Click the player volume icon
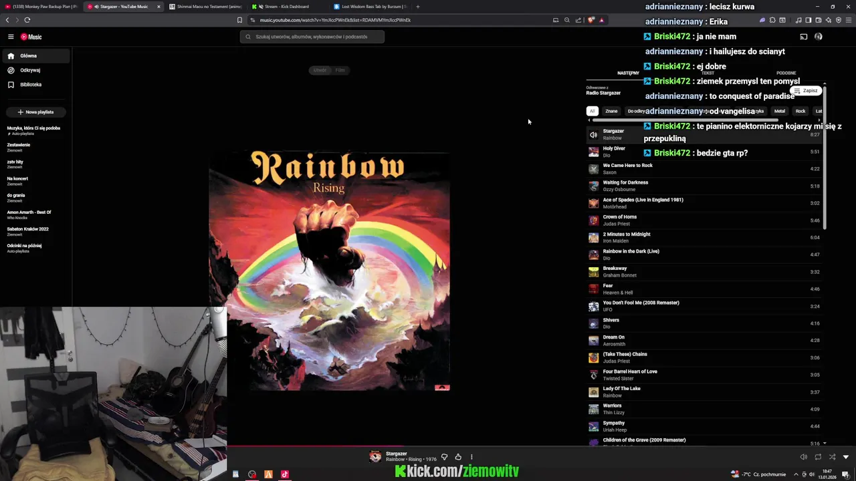Image resolution: width=856 pixels, height=481 pixels. tap(804, 457)
